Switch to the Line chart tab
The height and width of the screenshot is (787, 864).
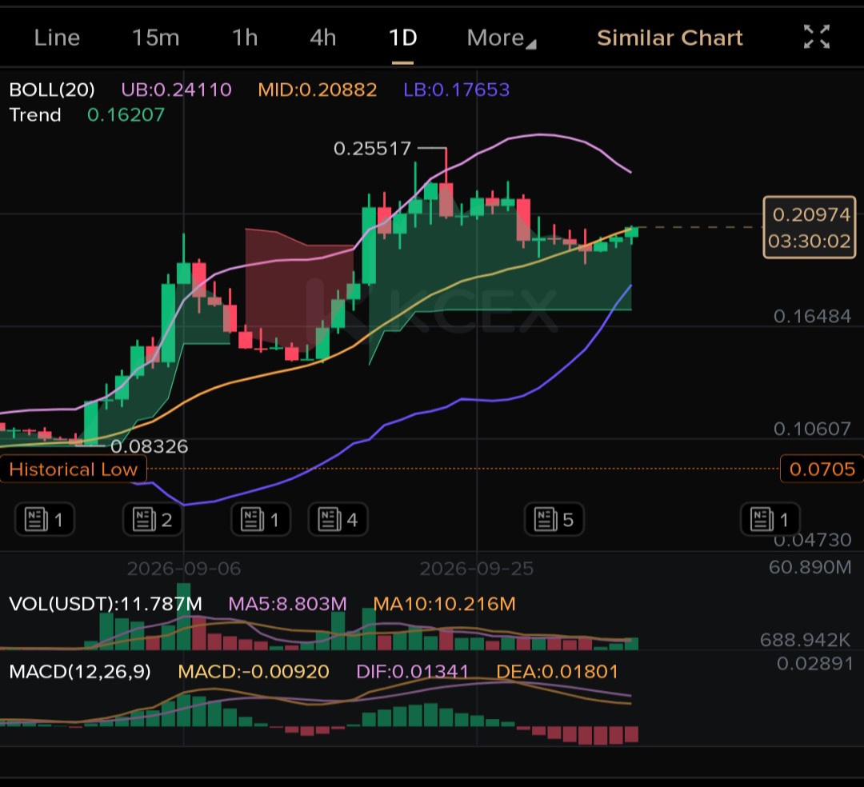pos(57,38)
